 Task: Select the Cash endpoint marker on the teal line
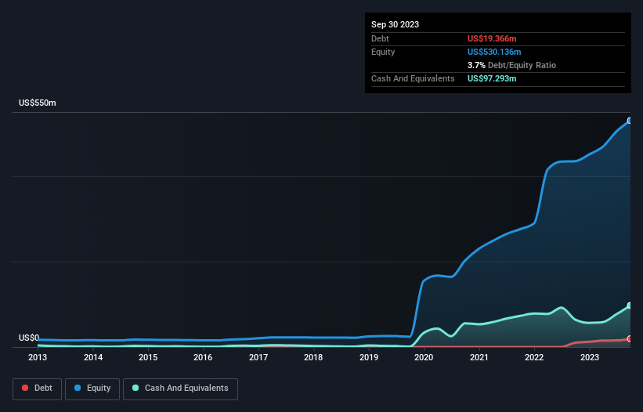click(x=630, y=305)
